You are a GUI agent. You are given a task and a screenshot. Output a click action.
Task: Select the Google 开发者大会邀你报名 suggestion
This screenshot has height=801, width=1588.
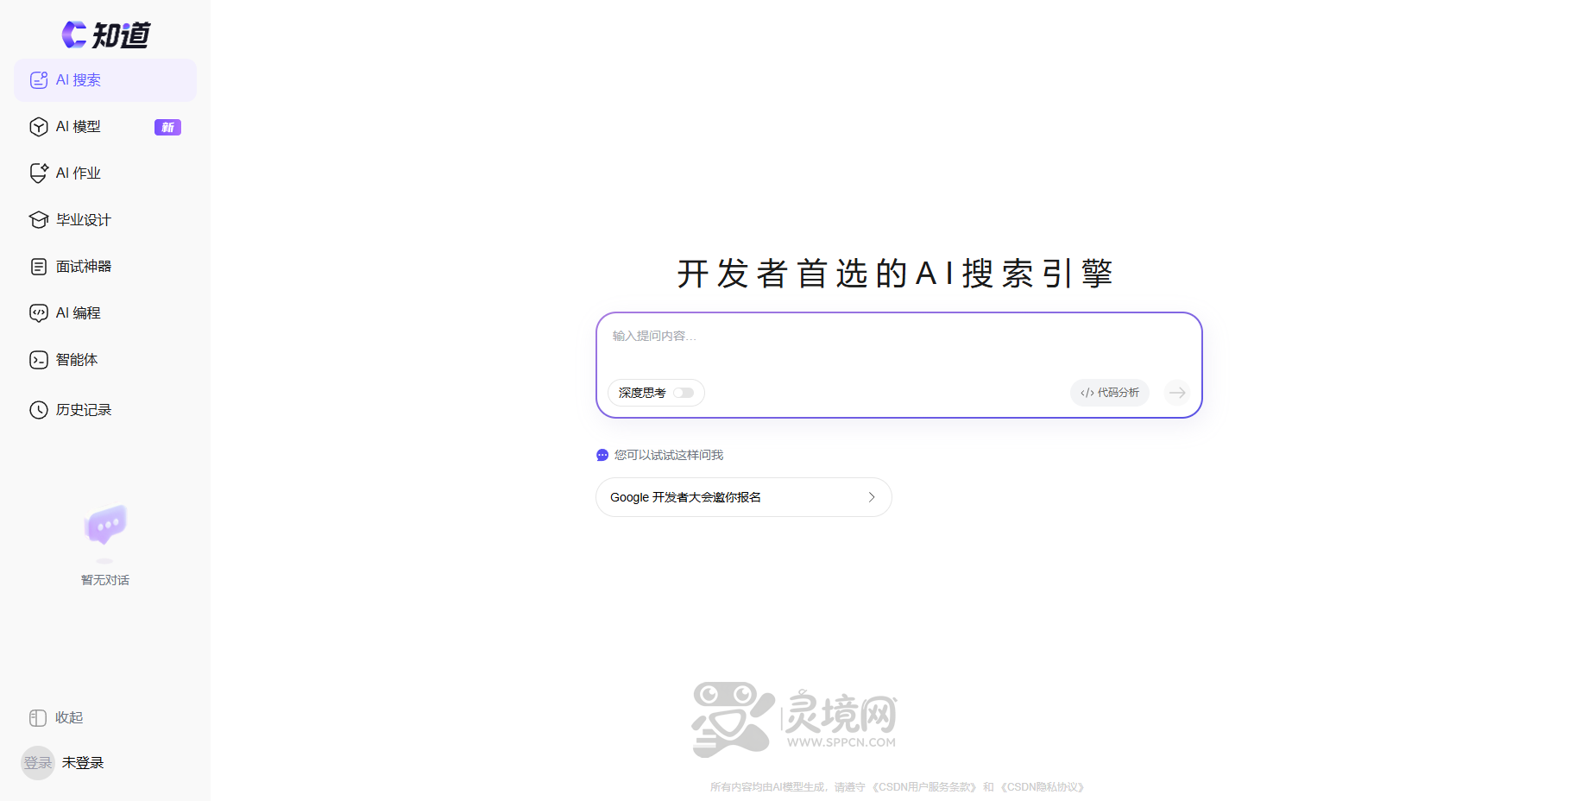[744, 497]
